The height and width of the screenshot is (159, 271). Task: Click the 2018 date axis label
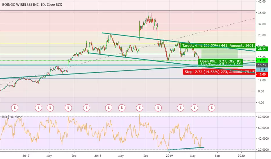coord(98,156)
